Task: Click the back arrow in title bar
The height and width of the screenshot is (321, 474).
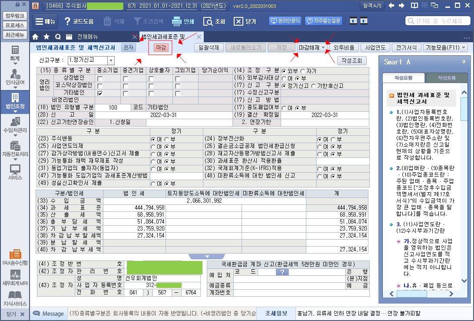Action: pyautogui.click(x=391, y=6)
